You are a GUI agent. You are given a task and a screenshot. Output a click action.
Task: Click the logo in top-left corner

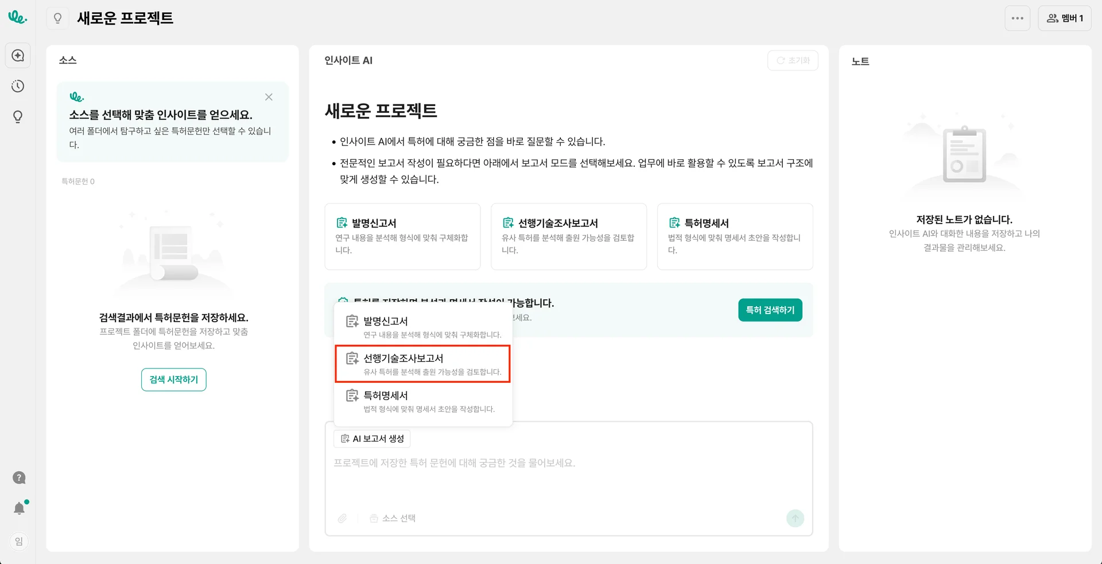(17, 17)
